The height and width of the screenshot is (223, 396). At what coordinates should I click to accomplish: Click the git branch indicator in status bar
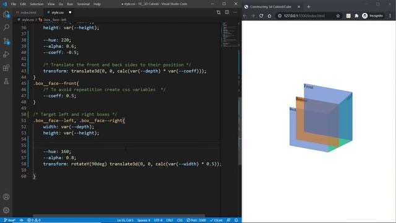click(10, 221)
